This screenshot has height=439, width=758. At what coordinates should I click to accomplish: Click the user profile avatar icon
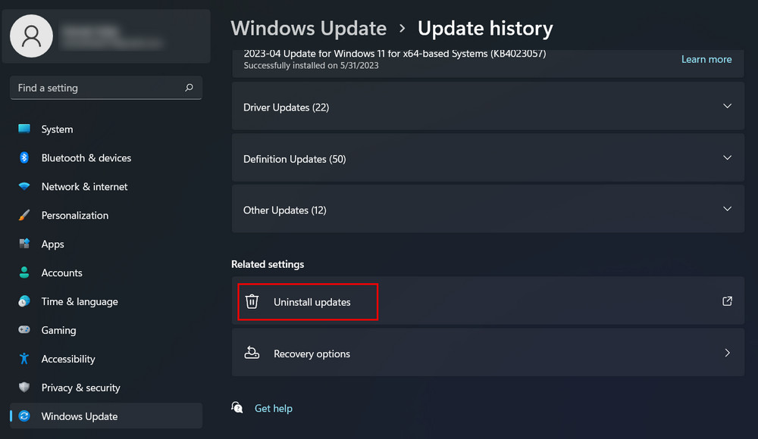31,36
